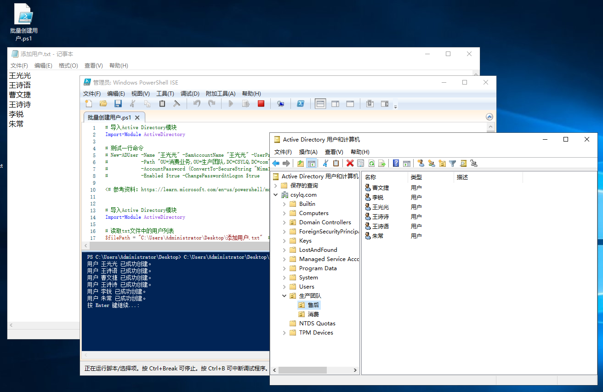
Task: Open 查看(V) menu in Active Directory window
Action: tap(334, 152)
